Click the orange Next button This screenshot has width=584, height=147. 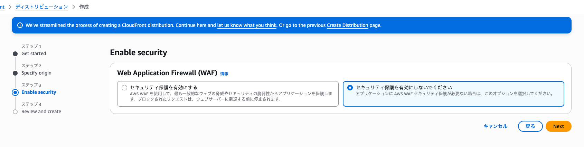point(558,126)
